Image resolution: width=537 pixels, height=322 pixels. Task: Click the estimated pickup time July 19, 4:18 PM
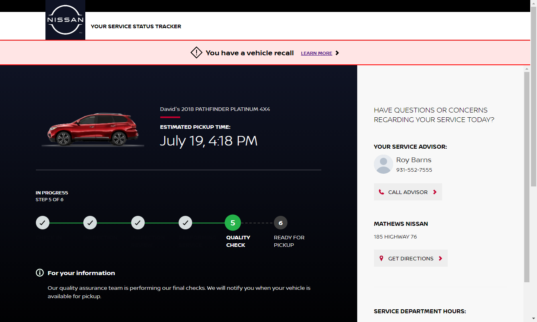[209, 141]
